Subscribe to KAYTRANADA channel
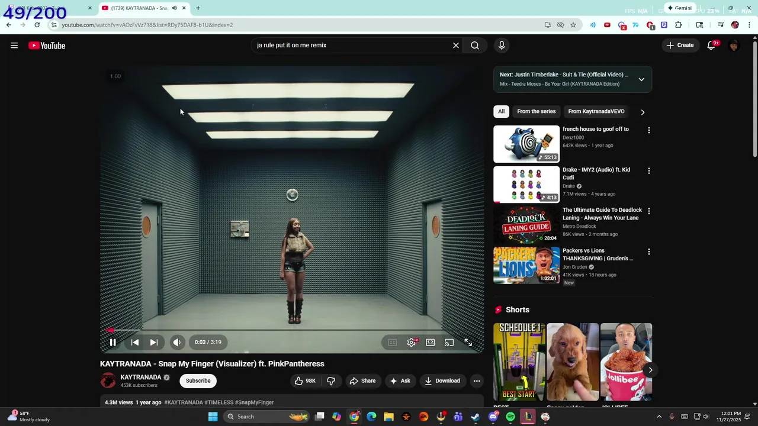Screen dimensions: 758x426 pyautogui.click(x=198, y=381)
